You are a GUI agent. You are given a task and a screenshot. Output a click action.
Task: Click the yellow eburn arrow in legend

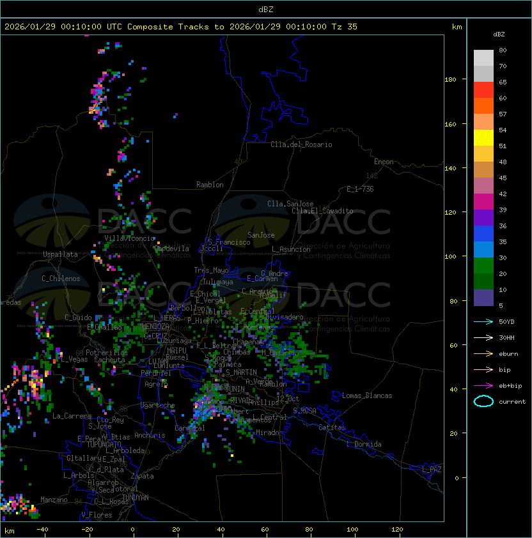tap(483, 353)
